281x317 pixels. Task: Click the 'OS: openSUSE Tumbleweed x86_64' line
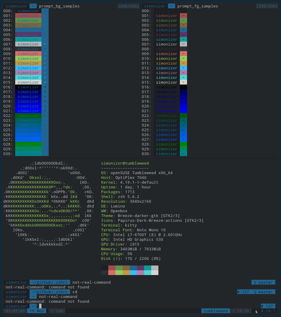137,173
